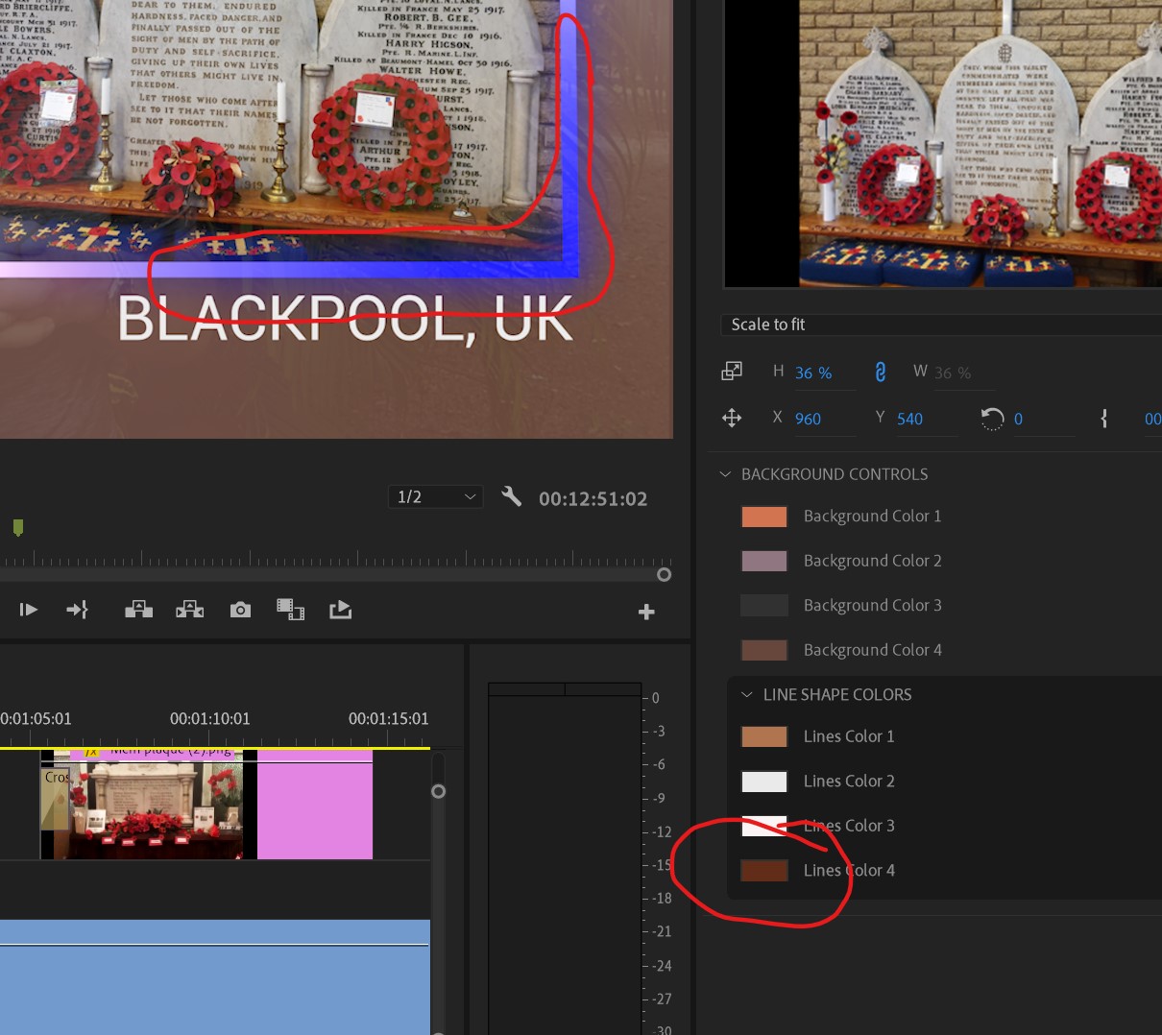Click the plus Button Editor icon
The image size is (1162, 1035).
click(646, 612)
